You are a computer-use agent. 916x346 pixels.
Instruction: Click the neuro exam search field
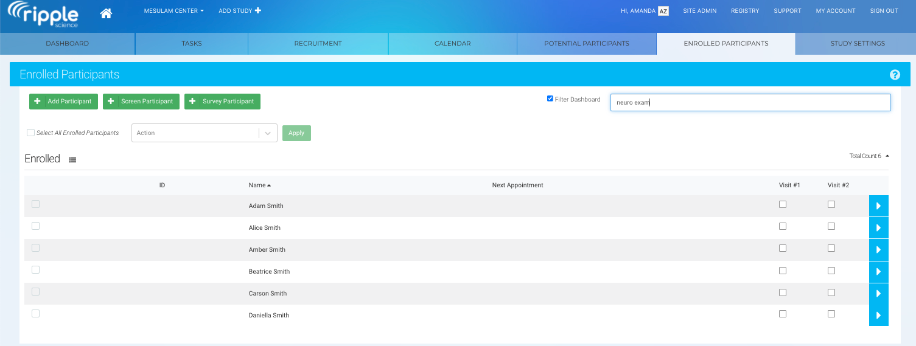point(750,103)
